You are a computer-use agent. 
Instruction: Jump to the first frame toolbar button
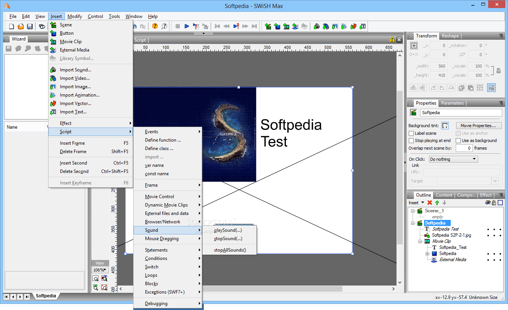[x=218, y=26]
